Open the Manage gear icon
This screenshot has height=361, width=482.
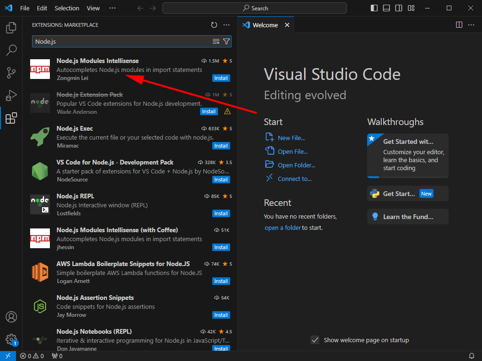tap(11, 339)
